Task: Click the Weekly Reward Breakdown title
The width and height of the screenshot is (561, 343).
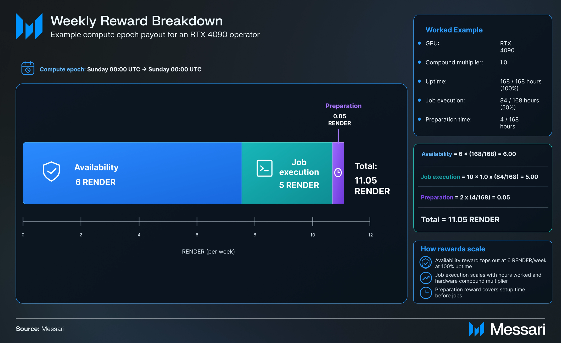Action: pyautogui.click(x=136, y=21)
